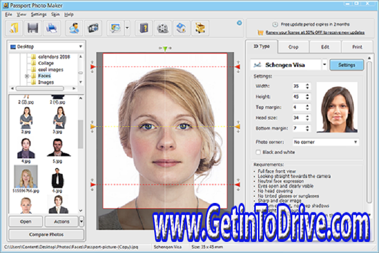Open the Settings menu

click(38, 15)
